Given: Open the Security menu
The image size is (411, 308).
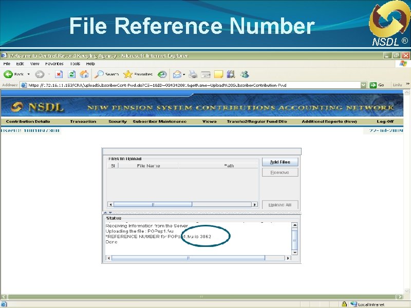Looking at the screenshot, I should coord(118,122).
